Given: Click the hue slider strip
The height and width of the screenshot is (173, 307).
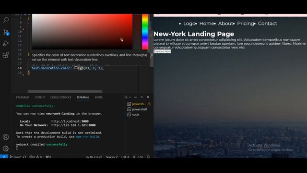Looking at the screenshot, I should 145,32.
